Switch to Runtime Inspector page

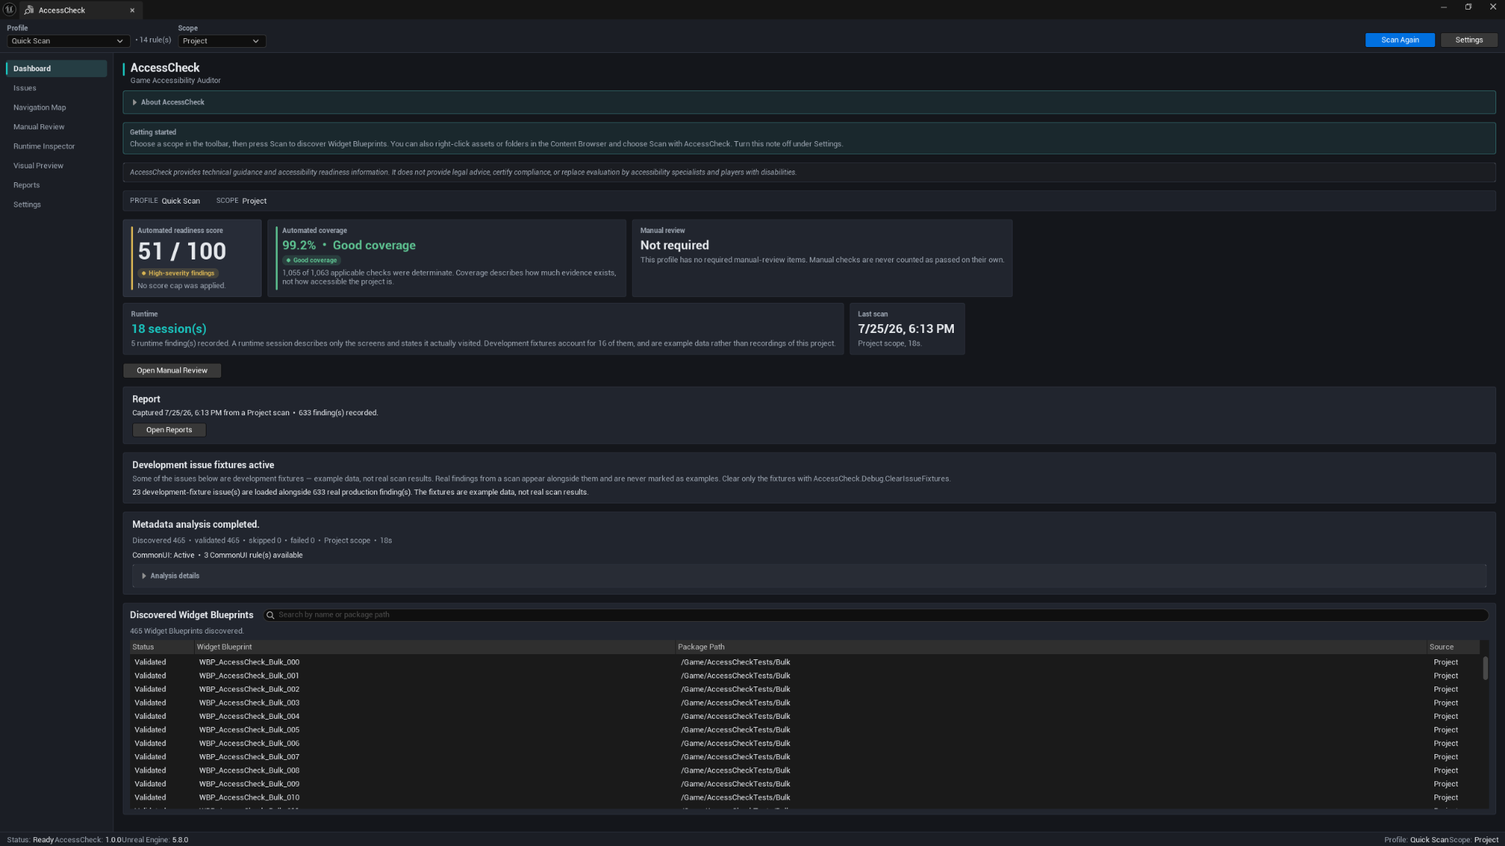tap(56, 146)
